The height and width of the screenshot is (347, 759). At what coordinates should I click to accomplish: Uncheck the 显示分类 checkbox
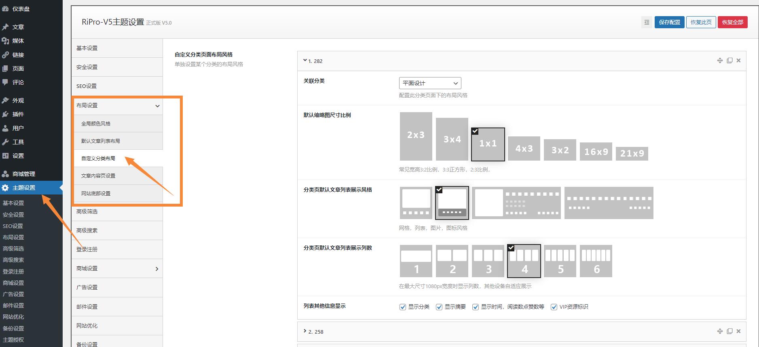tap(403, 307)
